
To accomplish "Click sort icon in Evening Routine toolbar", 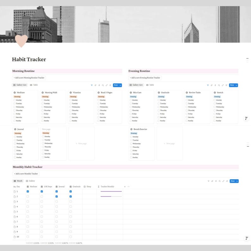I will click(211, 85).
